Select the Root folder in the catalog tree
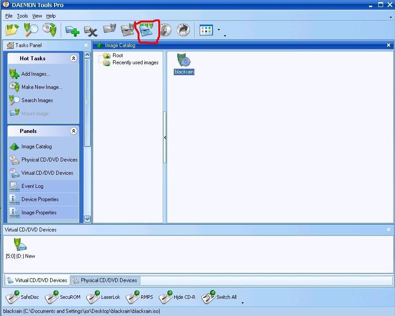 click(x=113, y=55)
